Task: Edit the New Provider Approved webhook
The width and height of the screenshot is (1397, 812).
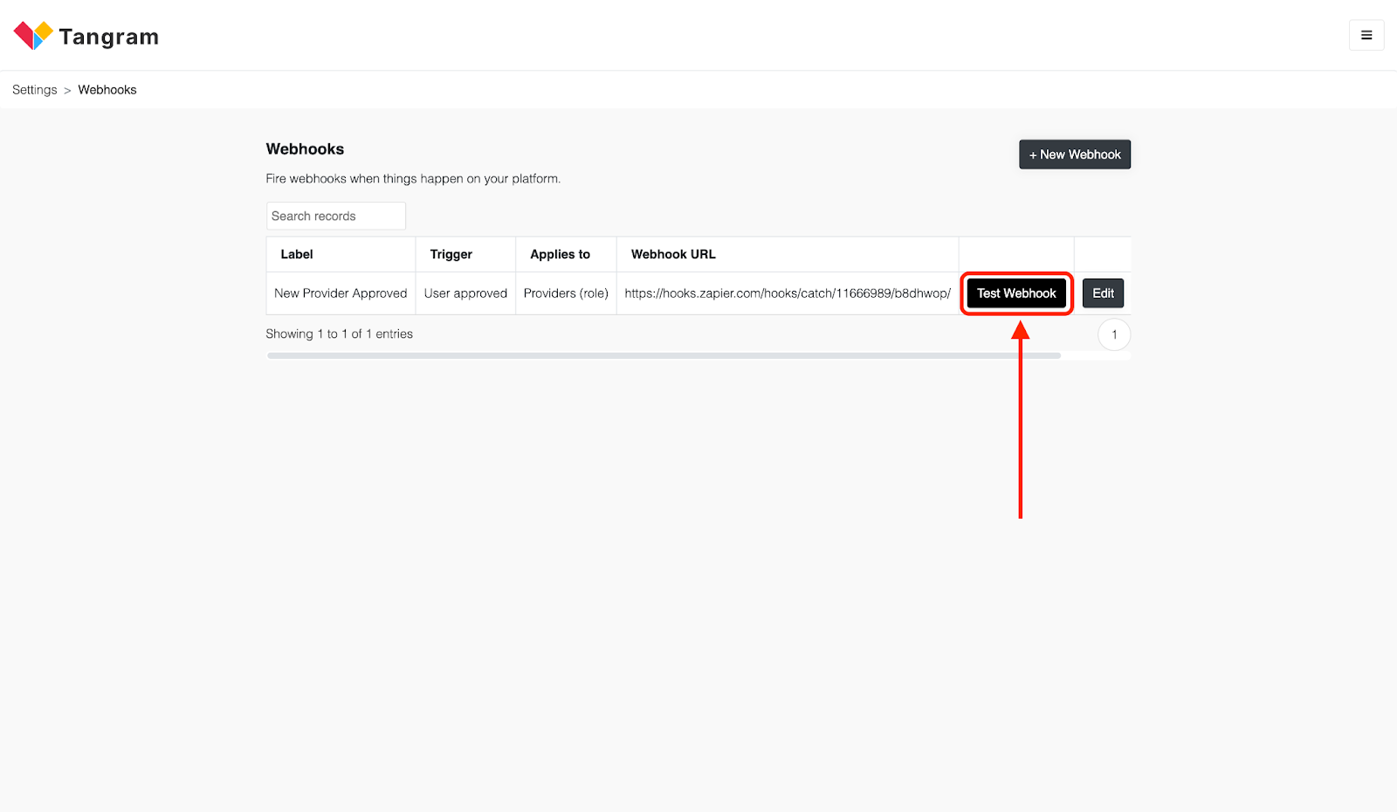Action: coord(1103,293)
